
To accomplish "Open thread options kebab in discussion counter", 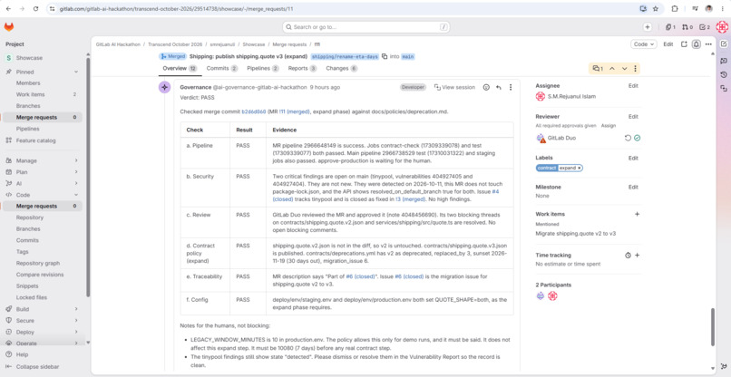I will (x=635, y=69).
